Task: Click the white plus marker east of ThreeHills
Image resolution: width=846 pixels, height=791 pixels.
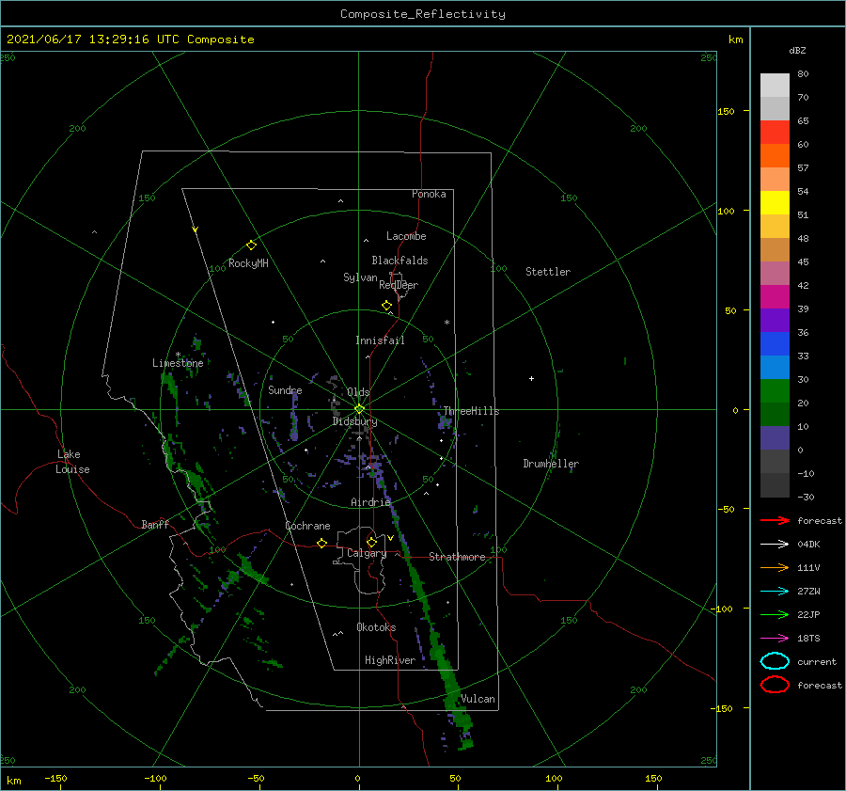Action: point(531,378)
